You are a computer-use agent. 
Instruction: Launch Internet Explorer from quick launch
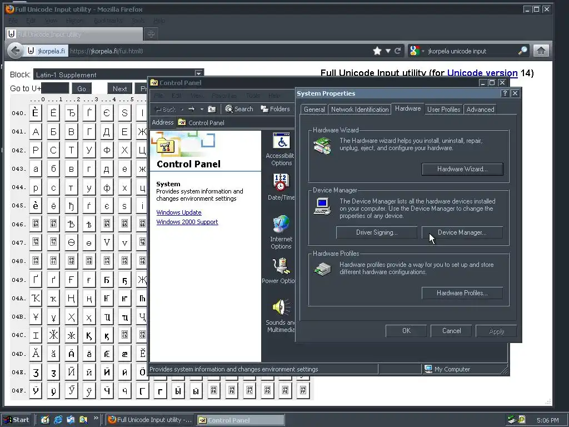58,420
